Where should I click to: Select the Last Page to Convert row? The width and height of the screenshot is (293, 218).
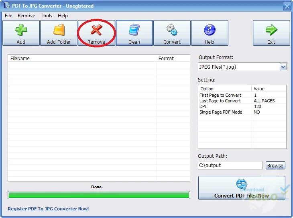(242, 101)
